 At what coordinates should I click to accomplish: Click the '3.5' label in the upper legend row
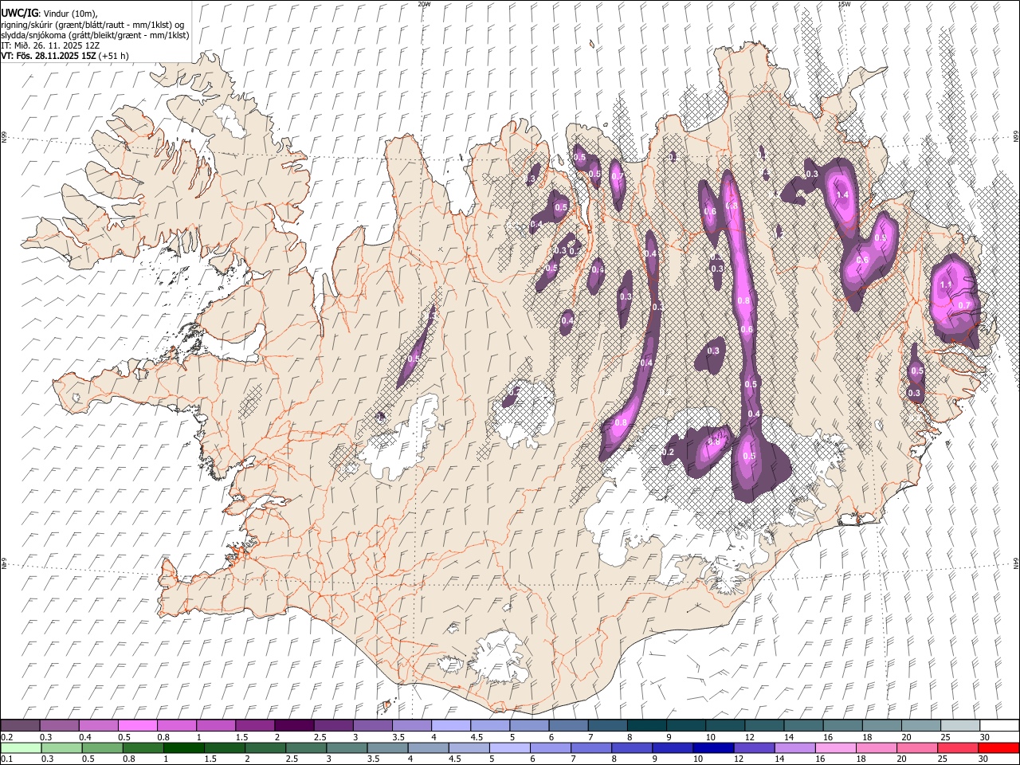(398, 737)
